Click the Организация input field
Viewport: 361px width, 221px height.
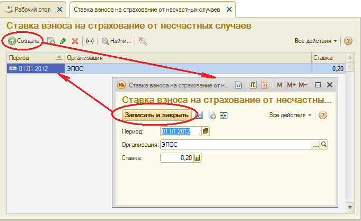(x=236, y=145)
